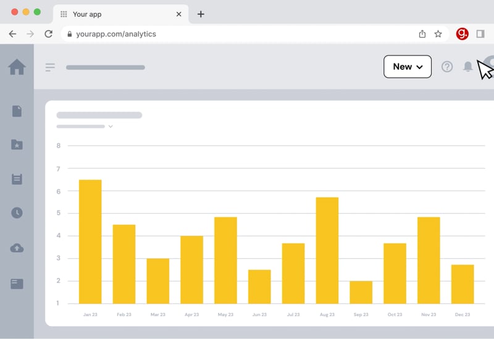The image size is (494, 339).
Task: Click the Jan 23 yellow bar
Action: click(x=90, y=241)
